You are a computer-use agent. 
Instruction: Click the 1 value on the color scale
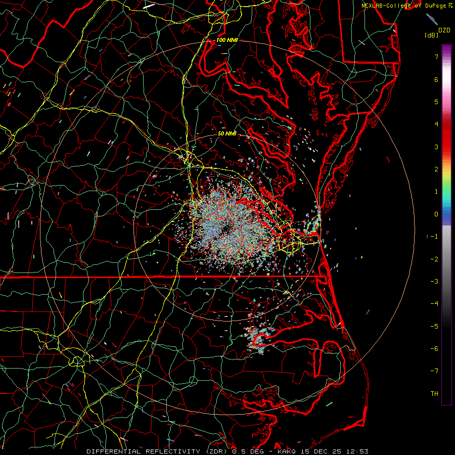[436, 192]
